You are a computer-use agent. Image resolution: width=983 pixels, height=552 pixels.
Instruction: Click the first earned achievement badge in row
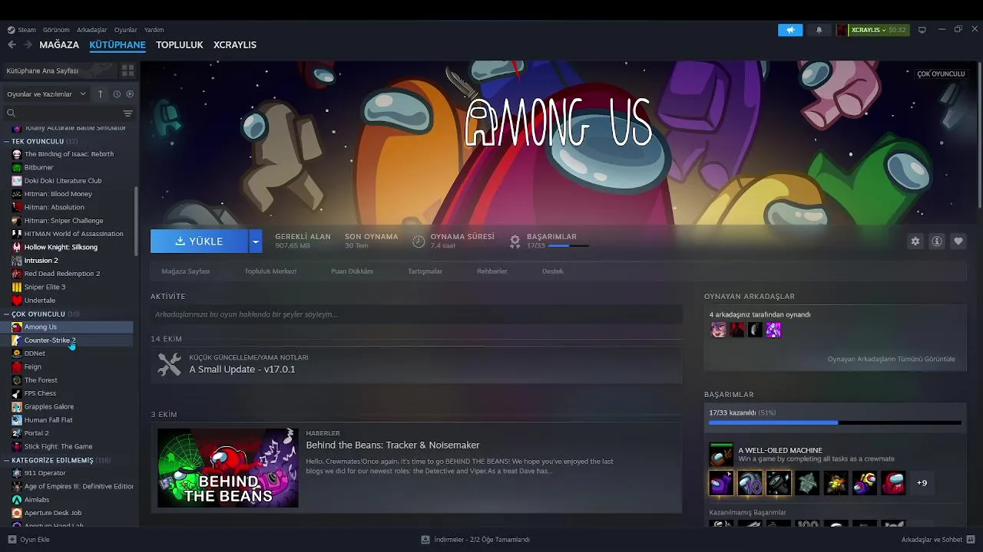pos(721,483)
